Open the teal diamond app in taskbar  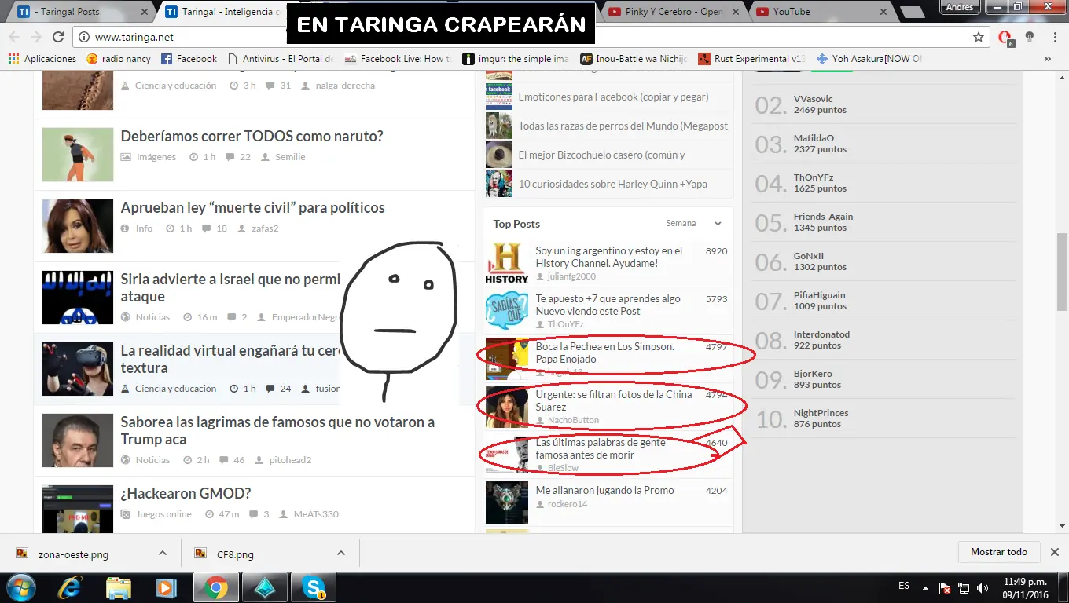pos(264,587)
